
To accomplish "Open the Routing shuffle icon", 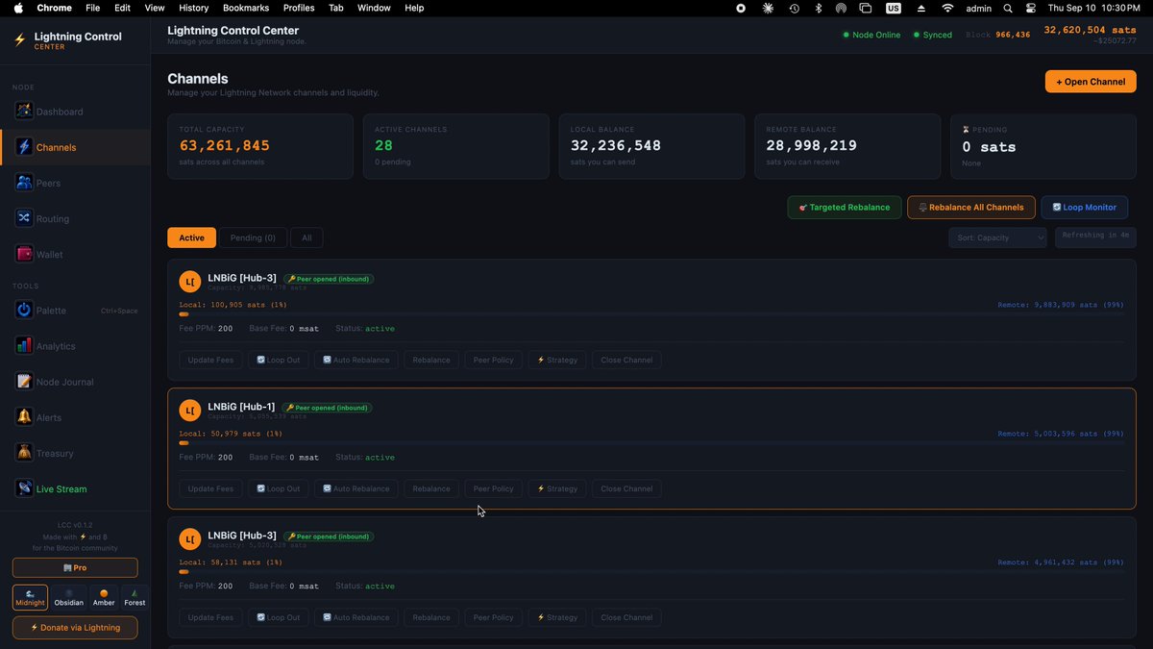I will coord(24,218).
